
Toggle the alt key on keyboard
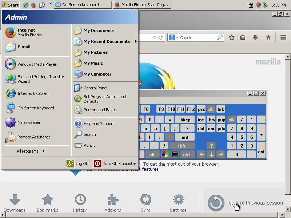point(152,155)
